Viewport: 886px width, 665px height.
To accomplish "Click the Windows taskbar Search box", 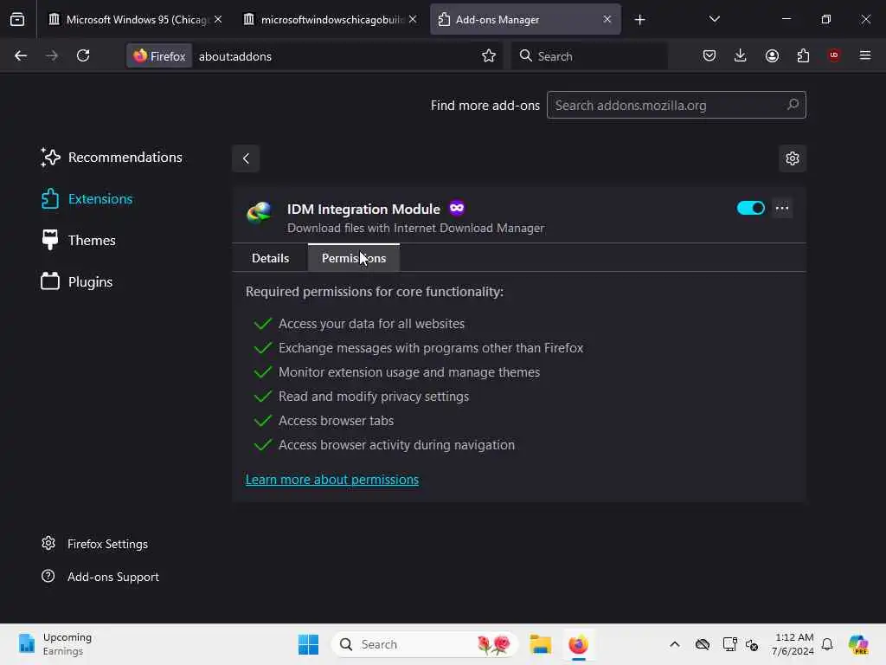I will click(x=425, y=644).
